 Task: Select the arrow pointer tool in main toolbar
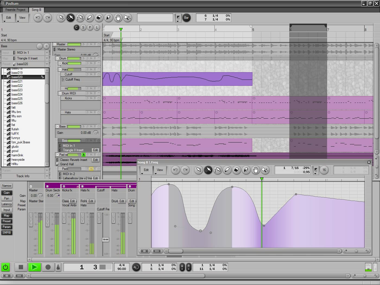point(61,18)
